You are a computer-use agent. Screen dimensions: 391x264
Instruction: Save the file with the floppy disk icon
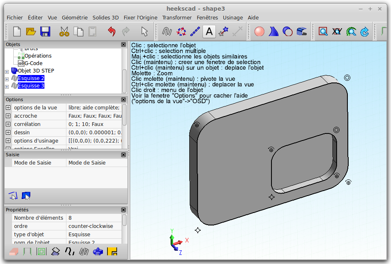[x=45, y=31]
